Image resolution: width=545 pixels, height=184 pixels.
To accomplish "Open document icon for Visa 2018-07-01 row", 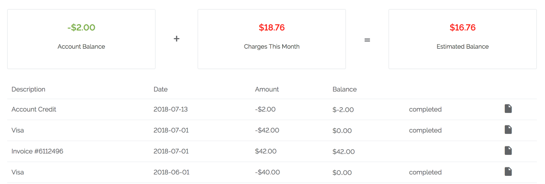I will pyautogui.click(x=508, y=130).
